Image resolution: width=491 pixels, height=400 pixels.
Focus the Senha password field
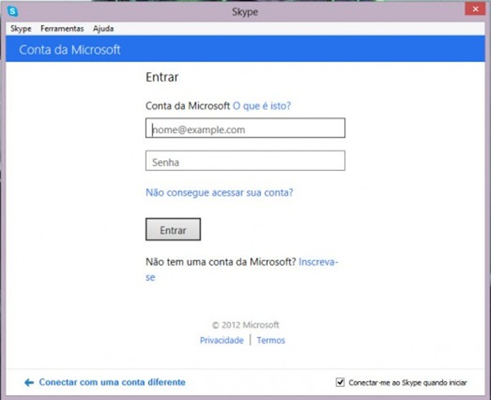click(x=245, y=161)
